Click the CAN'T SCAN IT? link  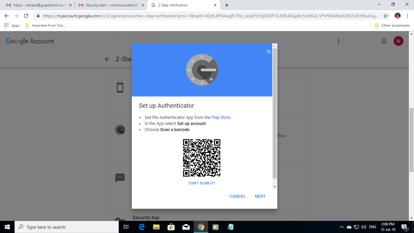[202, 183]
